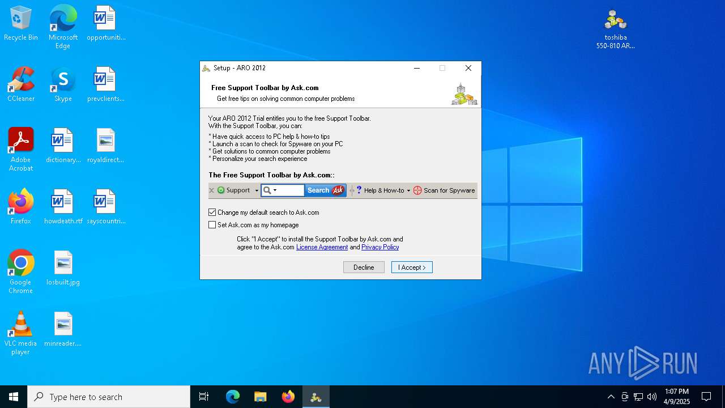Click the ARO 2012 setup taskbar button
The image size is (725, 408).
click(x=316, y=397)
